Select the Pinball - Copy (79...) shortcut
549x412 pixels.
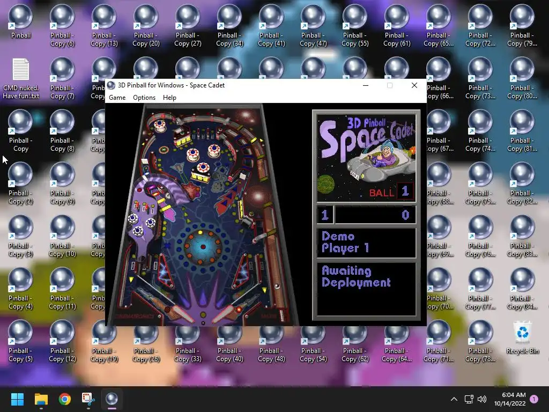point(522,26)
